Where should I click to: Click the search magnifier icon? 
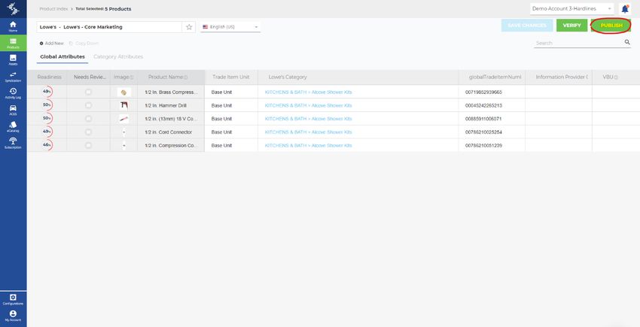click(627, 42)
